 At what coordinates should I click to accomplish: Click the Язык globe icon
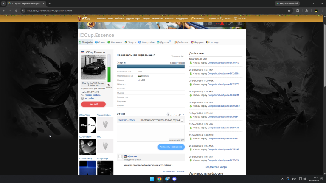(236, 19)
